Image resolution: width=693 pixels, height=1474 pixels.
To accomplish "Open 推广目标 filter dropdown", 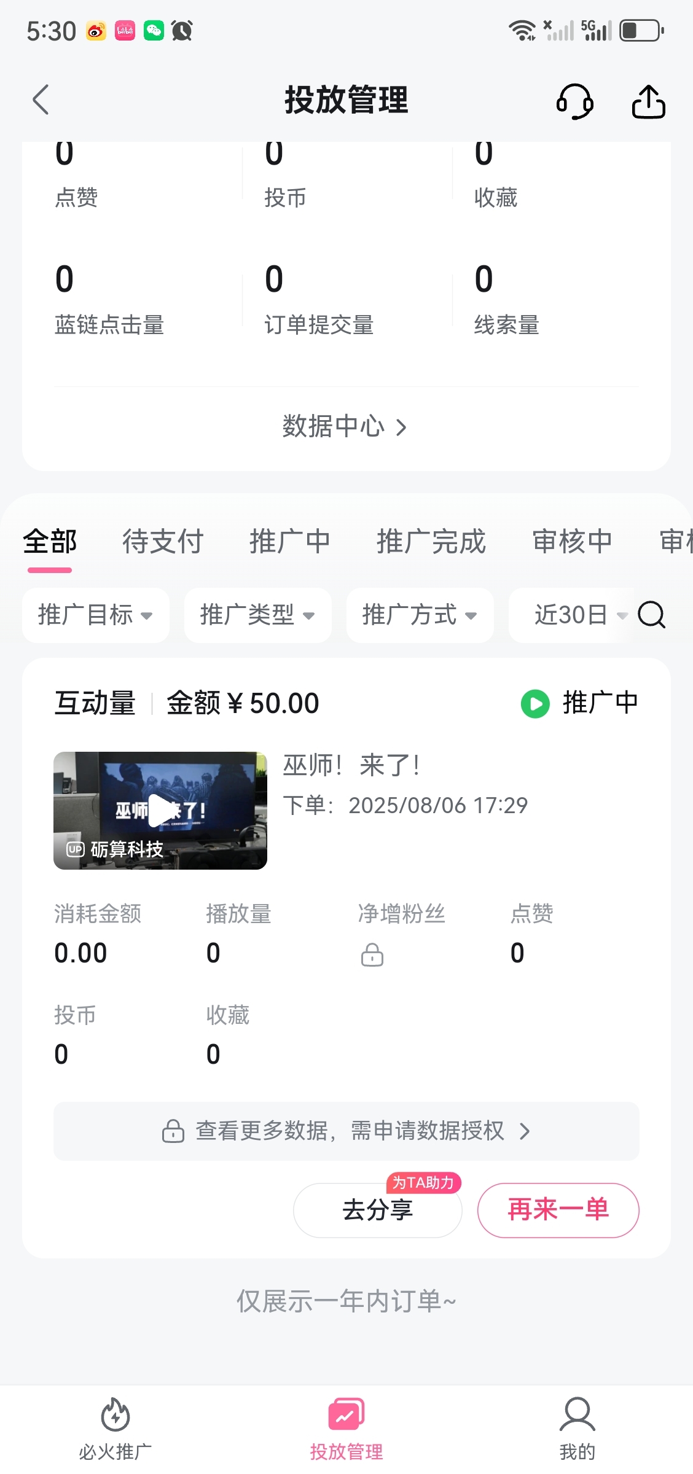I will point(96,615).
